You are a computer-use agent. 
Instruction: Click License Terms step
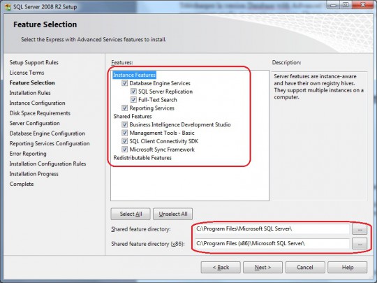coord(27,73)
